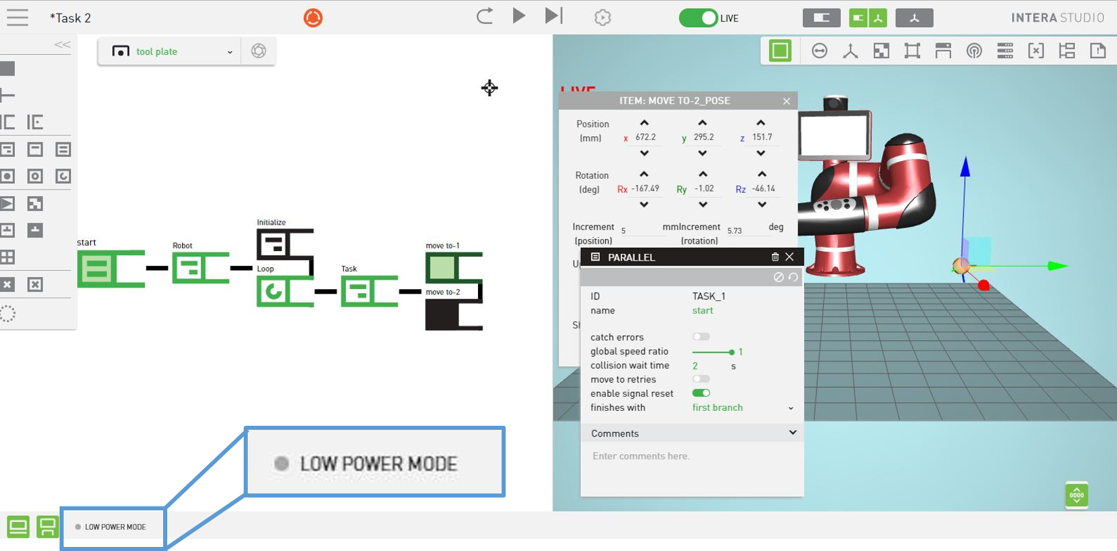The height and width of the screenshot is (551, 1117).
Task: Open the exclamation document error log icon
Action: (1098, 51)
